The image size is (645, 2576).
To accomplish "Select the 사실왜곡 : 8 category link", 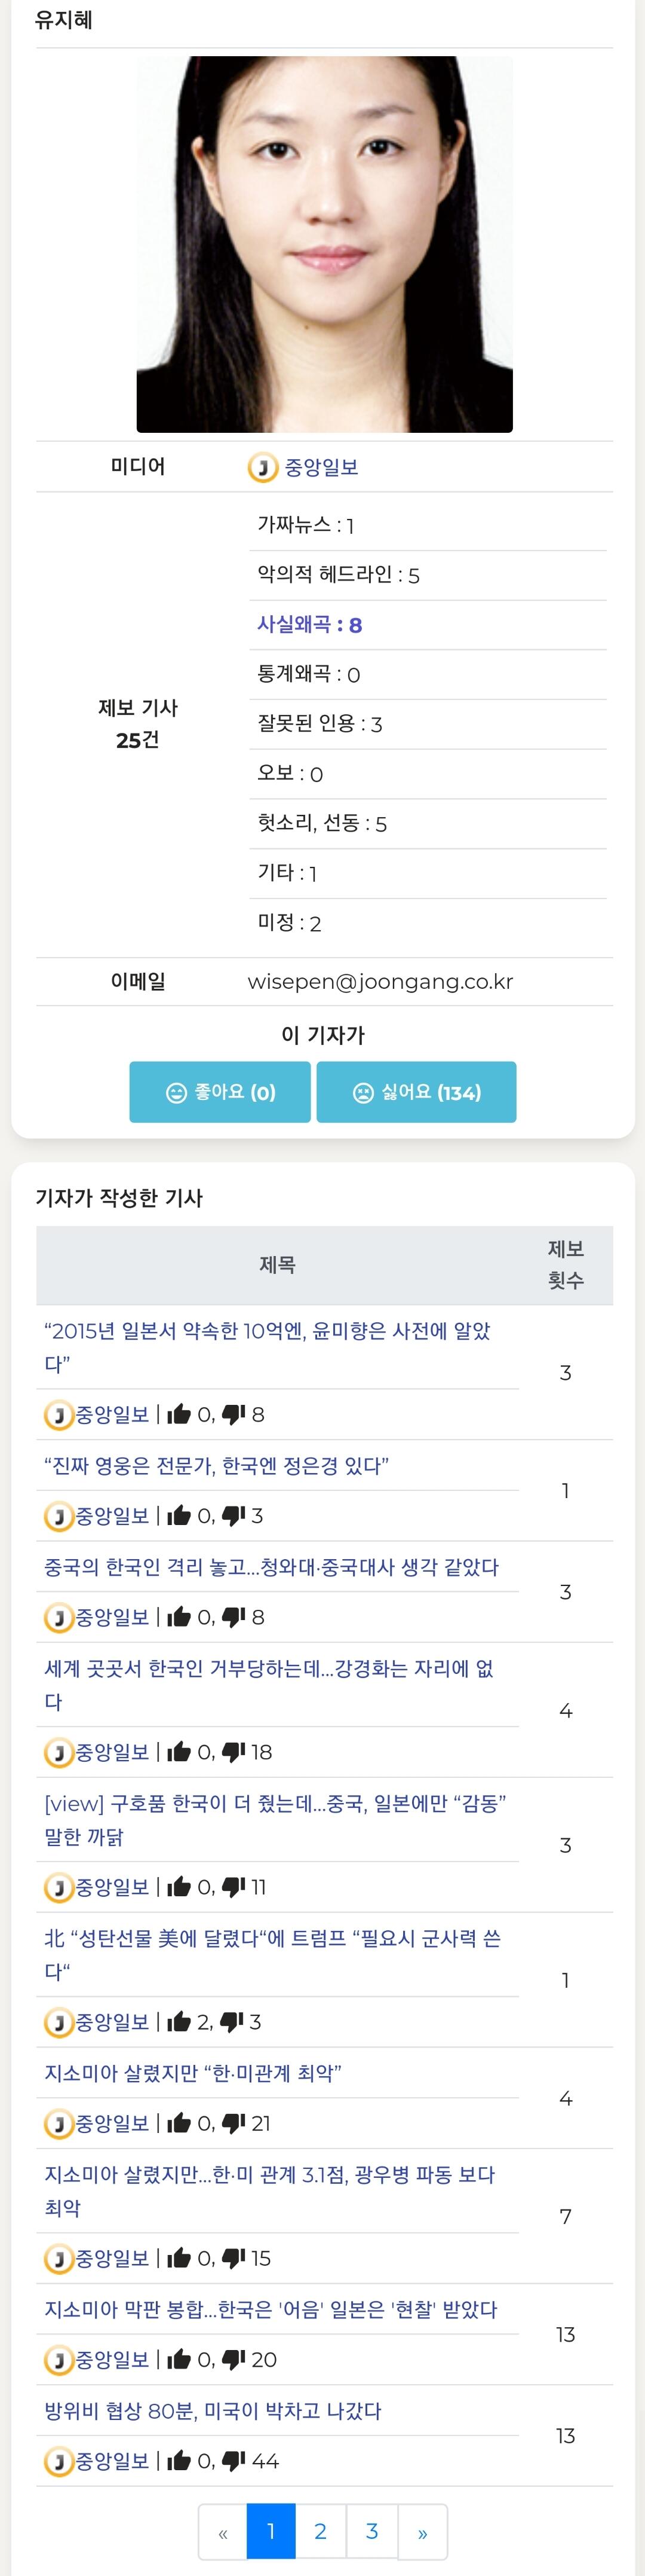I will (x=309, y=625).
